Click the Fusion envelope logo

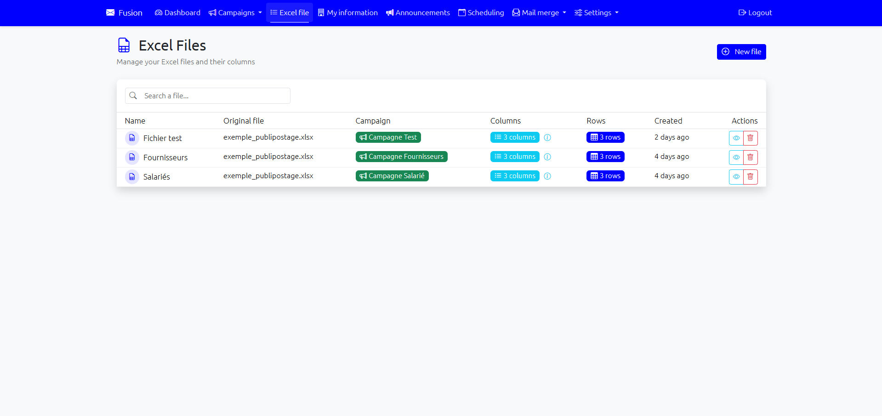(x=110, y=13)
